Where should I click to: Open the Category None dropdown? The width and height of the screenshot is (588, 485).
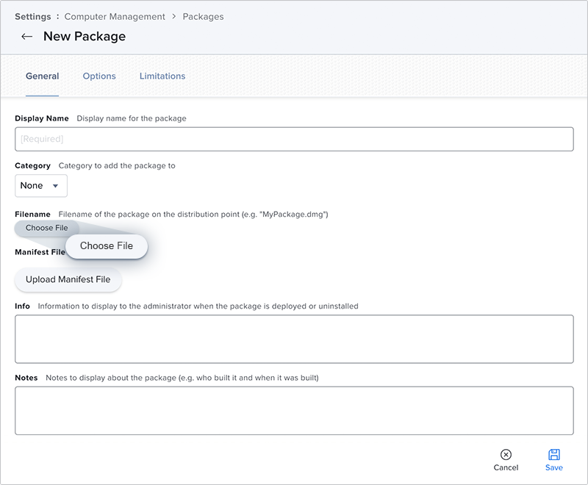[41, 185]
